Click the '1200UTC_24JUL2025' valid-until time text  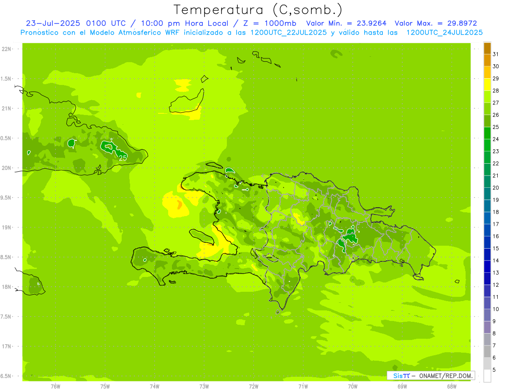tap(444, 32)
